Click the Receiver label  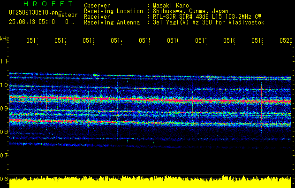click(97, 17)
